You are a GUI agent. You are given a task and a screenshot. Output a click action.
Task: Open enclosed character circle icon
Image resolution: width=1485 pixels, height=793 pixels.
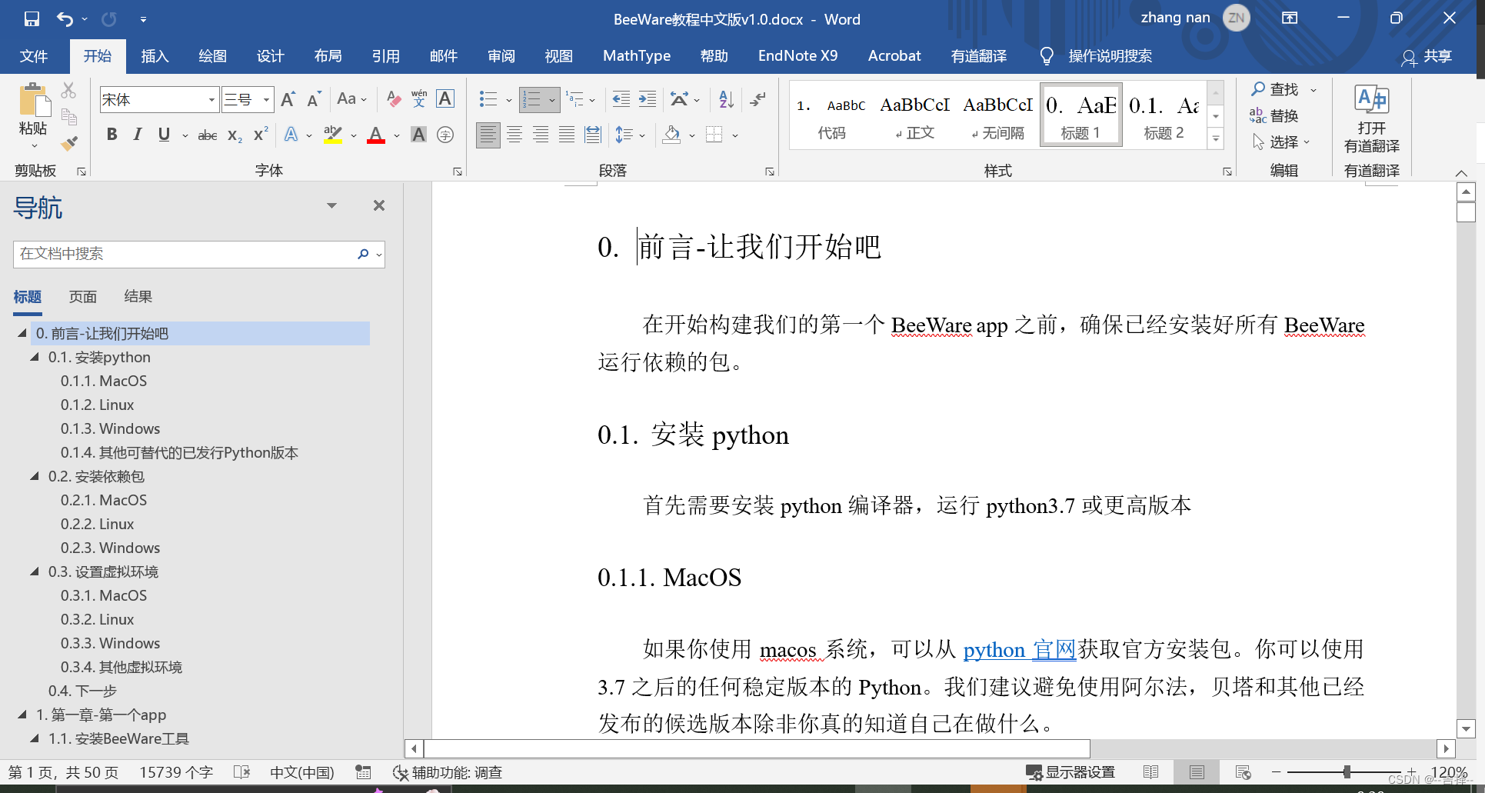pos(445,135)
